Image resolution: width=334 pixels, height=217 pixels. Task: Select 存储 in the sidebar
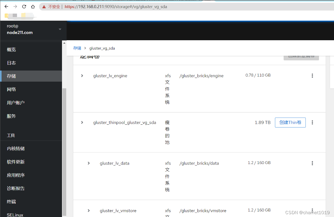point(31,76)
